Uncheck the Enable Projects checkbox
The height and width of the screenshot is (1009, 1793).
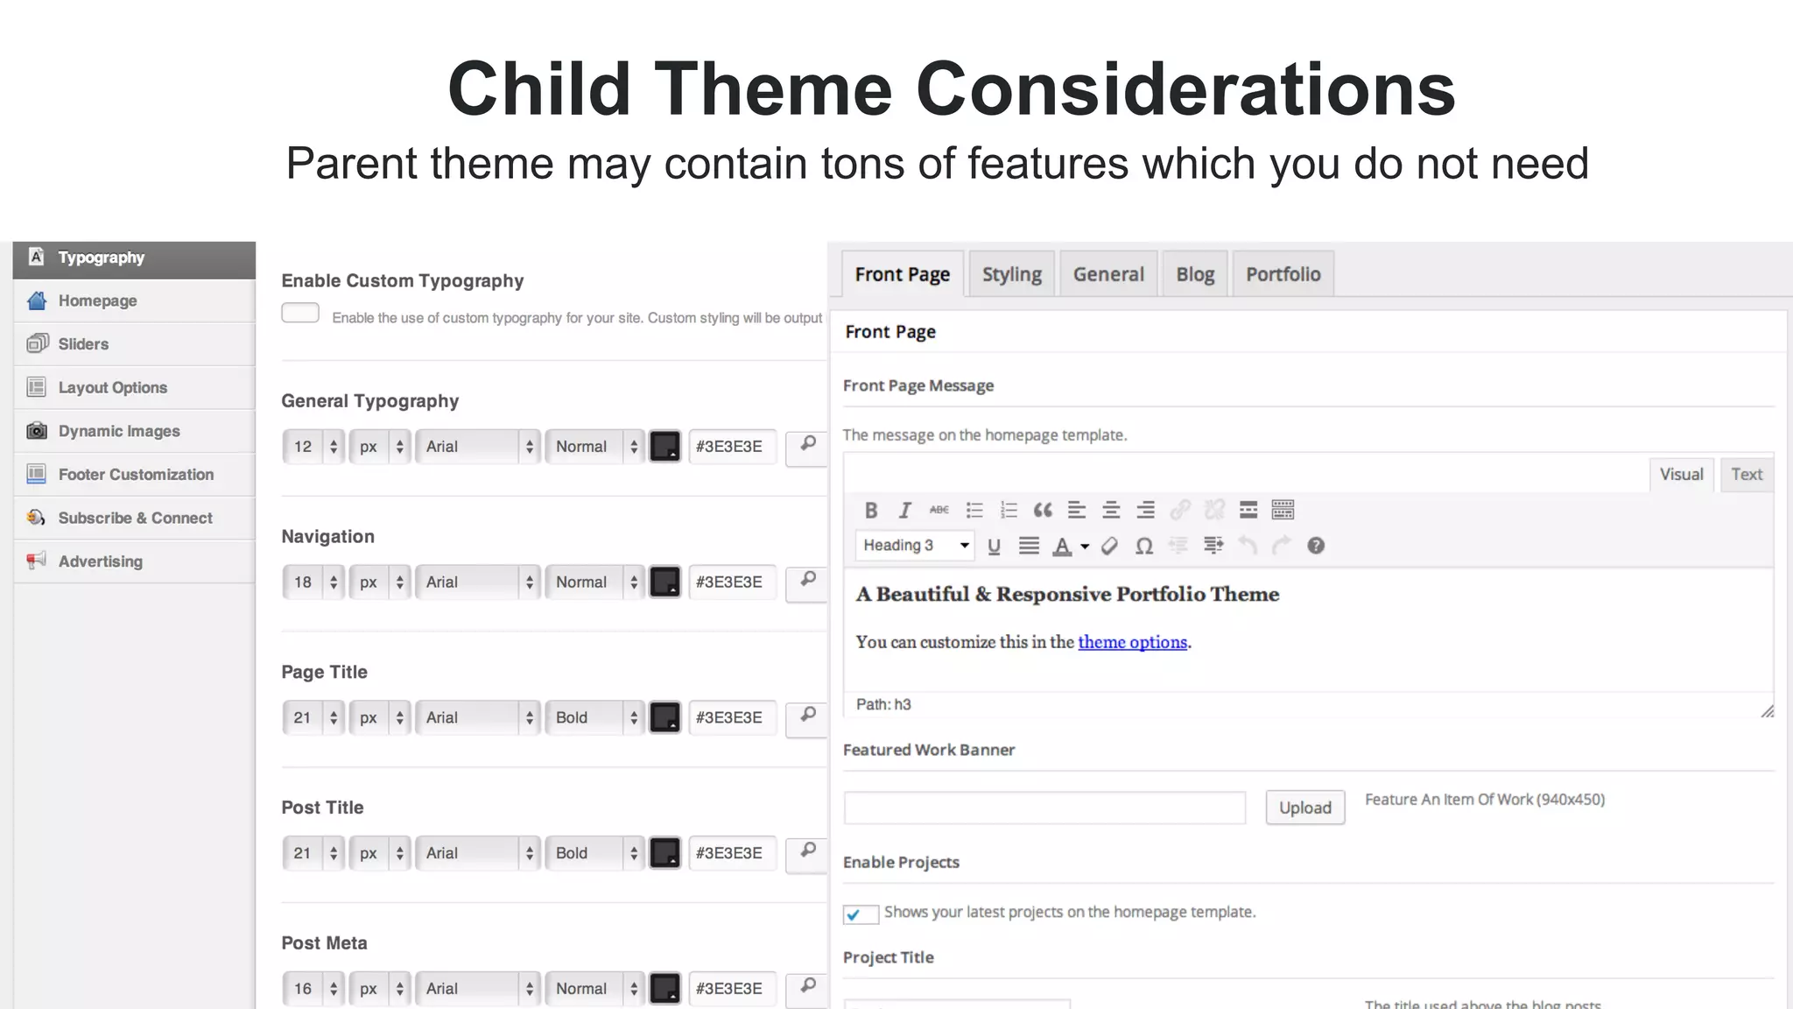click(x=861, y=914)
